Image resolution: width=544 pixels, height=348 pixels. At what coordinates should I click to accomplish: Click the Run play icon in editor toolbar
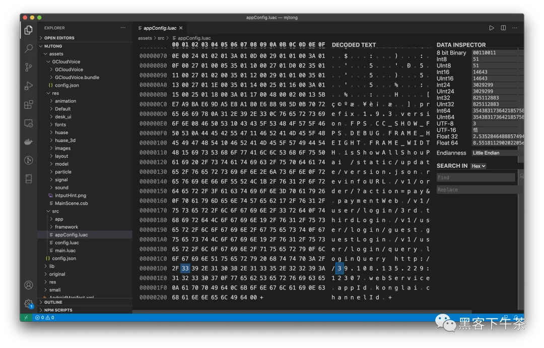tap(492, 28)
